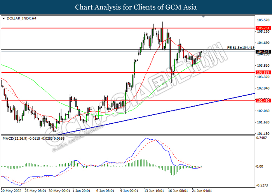The width and height of the screenshot is (272, 194).
Task: Click the 13 Jun 16:01 time label
Action: pyautogui.click(x=154, y=191)
